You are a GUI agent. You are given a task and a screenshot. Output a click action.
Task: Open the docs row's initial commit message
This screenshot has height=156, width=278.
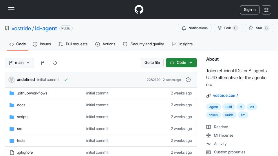click(x=97, y=105)
